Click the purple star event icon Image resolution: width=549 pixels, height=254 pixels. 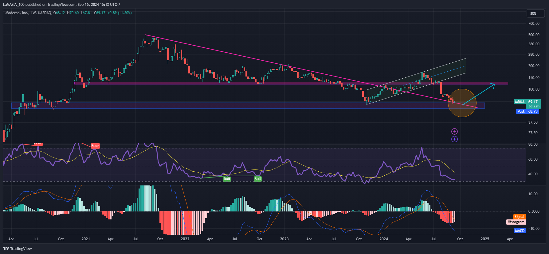coord(454,139)
